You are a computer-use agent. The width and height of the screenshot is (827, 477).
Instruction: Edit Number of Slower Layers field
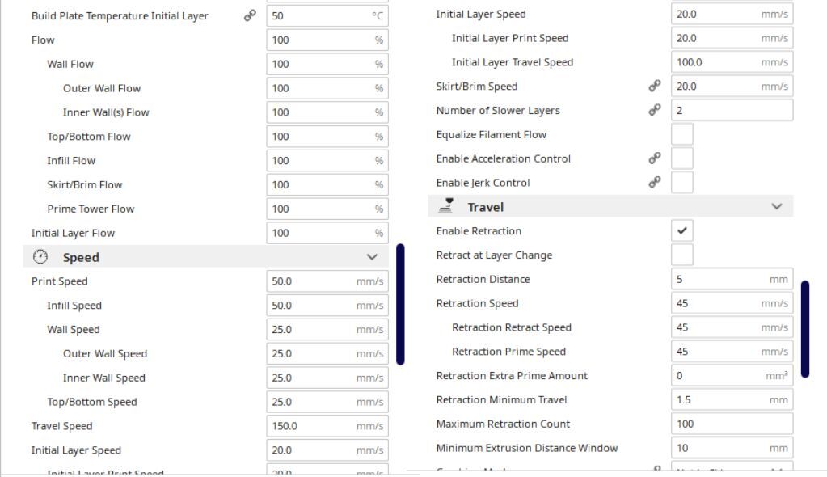[x=732, y=110]
